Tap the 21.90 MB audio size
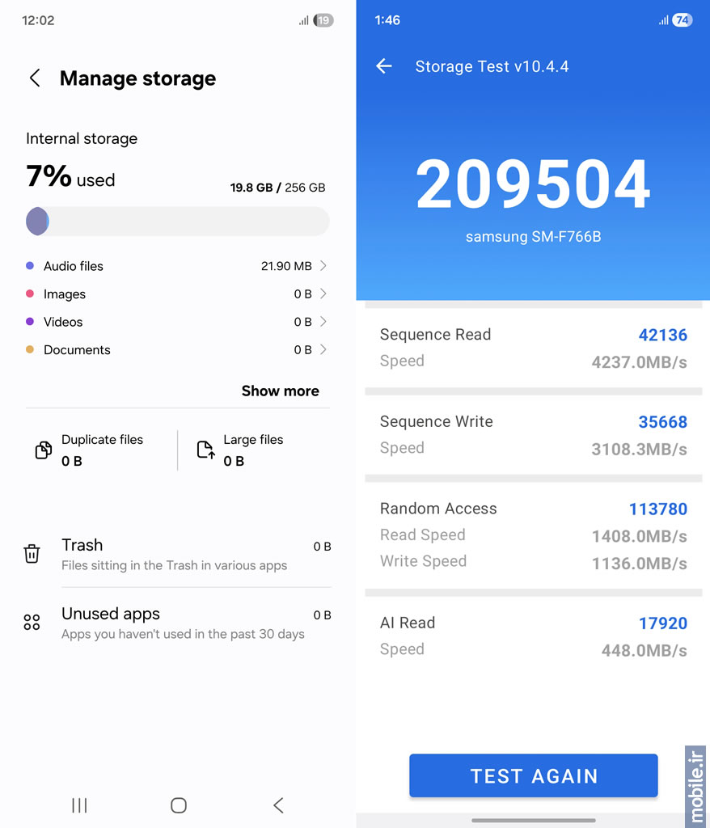 point(286,266)
